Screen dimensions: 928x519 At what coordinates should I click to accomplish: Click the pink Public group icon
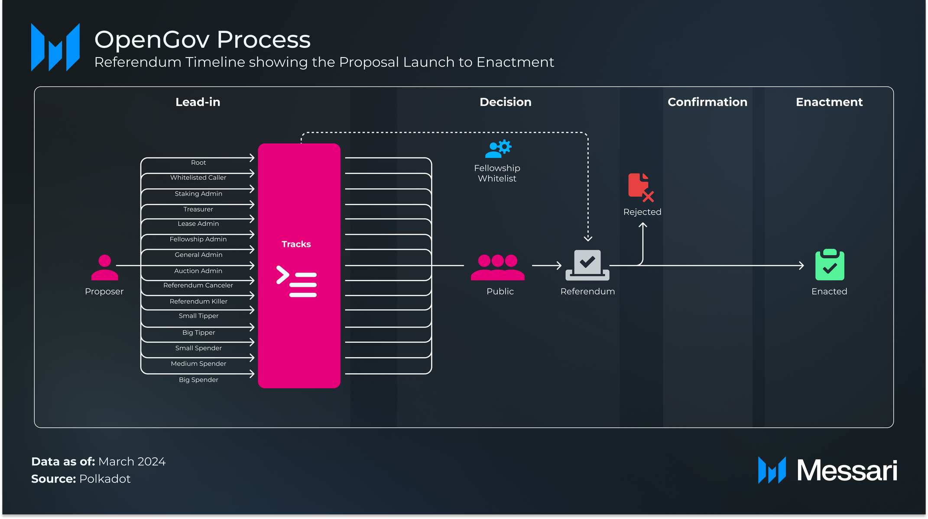coord(498,267)
